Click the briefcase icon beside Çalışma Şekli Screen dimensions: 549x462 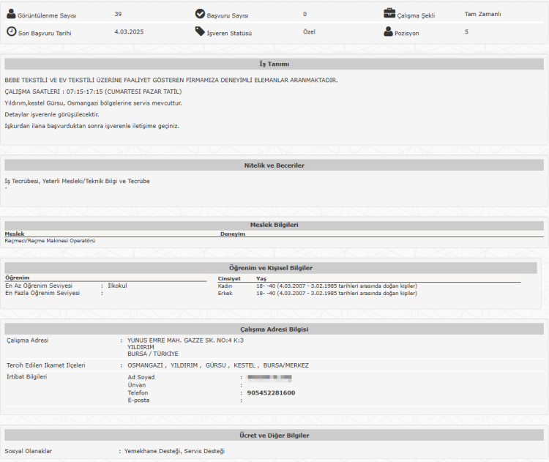pos(389,14)
